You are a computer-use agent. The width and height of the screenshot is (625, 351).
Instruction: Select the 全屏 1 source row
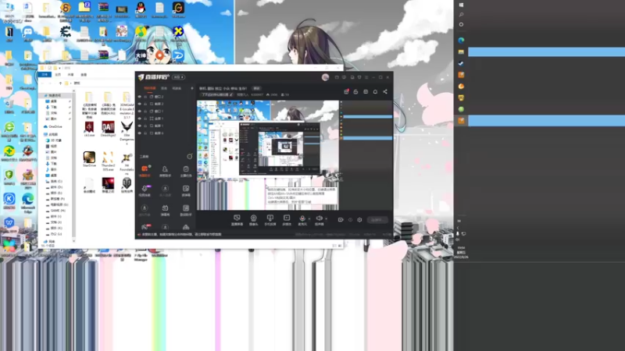[166, 119]
